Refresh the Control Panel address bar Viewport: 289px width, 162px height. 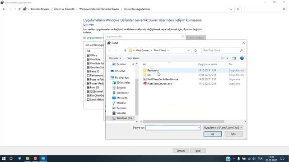pos(238,9)
